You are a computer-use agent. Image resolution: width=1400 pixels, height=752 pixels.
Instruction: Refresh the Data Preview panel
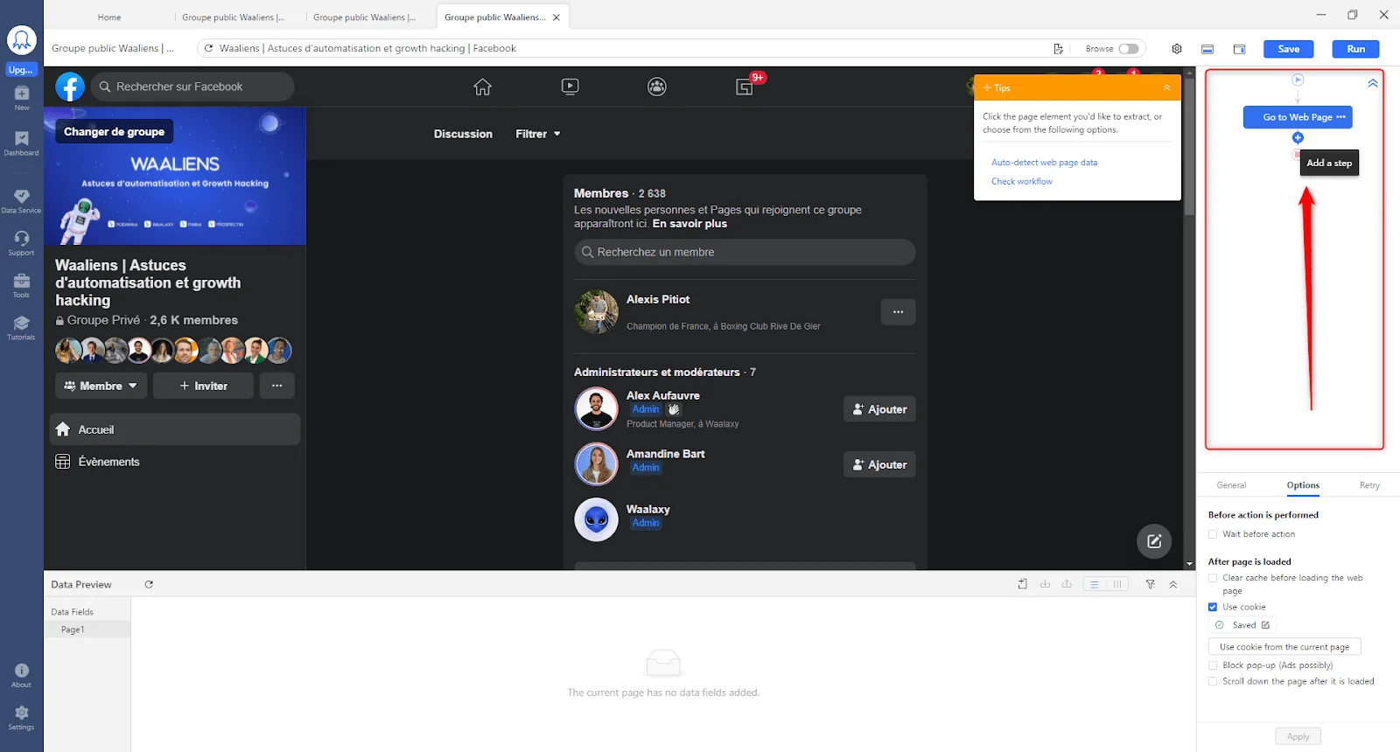pos(149,584)
